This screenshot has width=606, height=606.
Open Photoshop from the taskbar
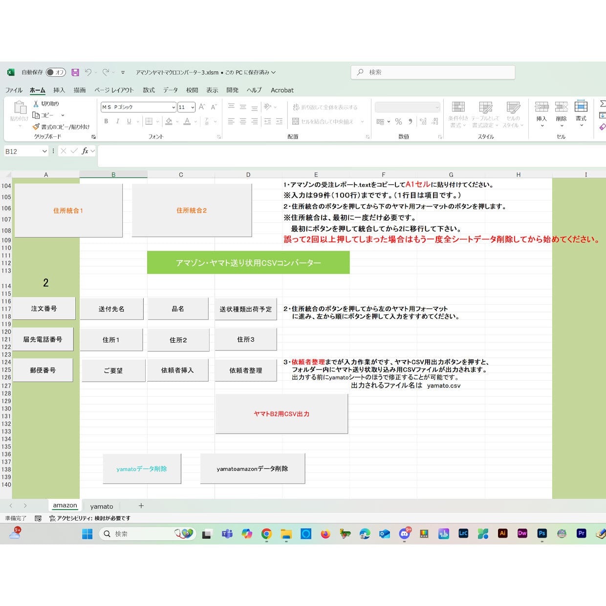(541, 533)
